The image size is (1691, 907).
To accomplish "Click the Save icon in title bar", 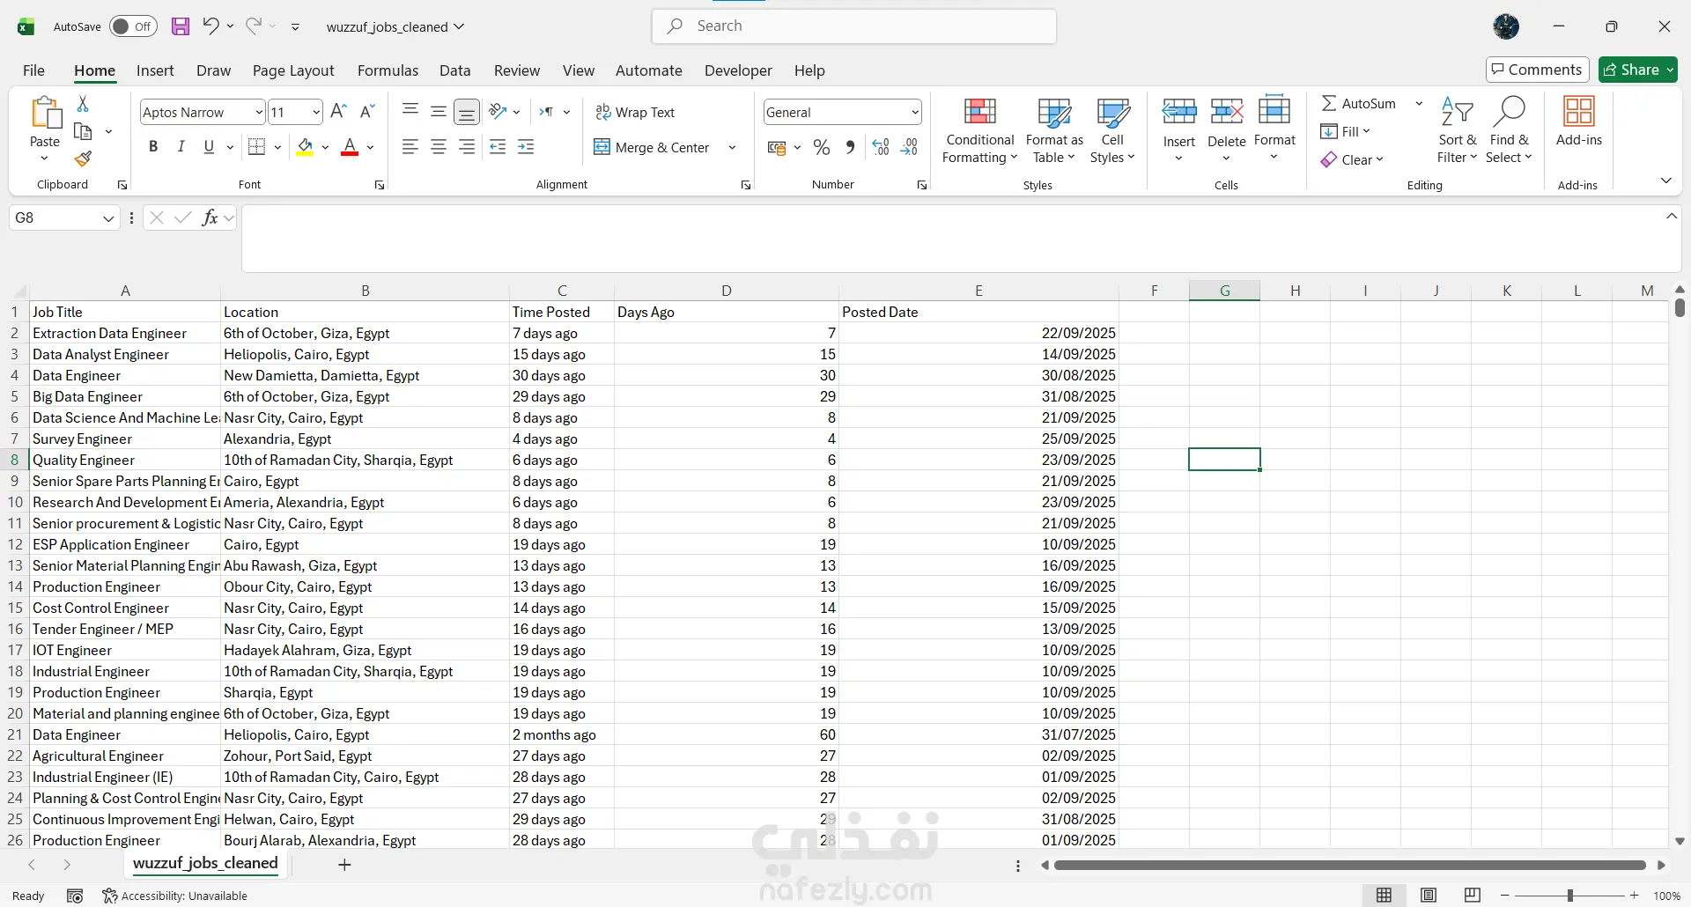I will pyautogui.click(x=181, y=26).
